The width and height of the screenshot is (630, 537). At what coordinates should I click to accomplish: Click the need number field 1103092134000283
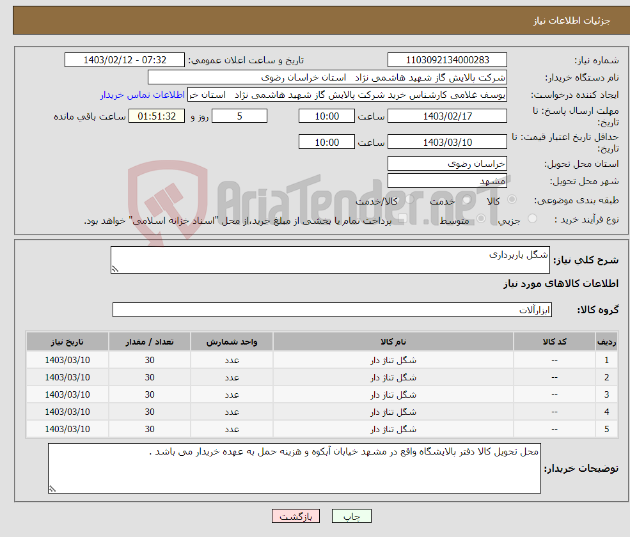pyautogui.click(x=447, y=60)
